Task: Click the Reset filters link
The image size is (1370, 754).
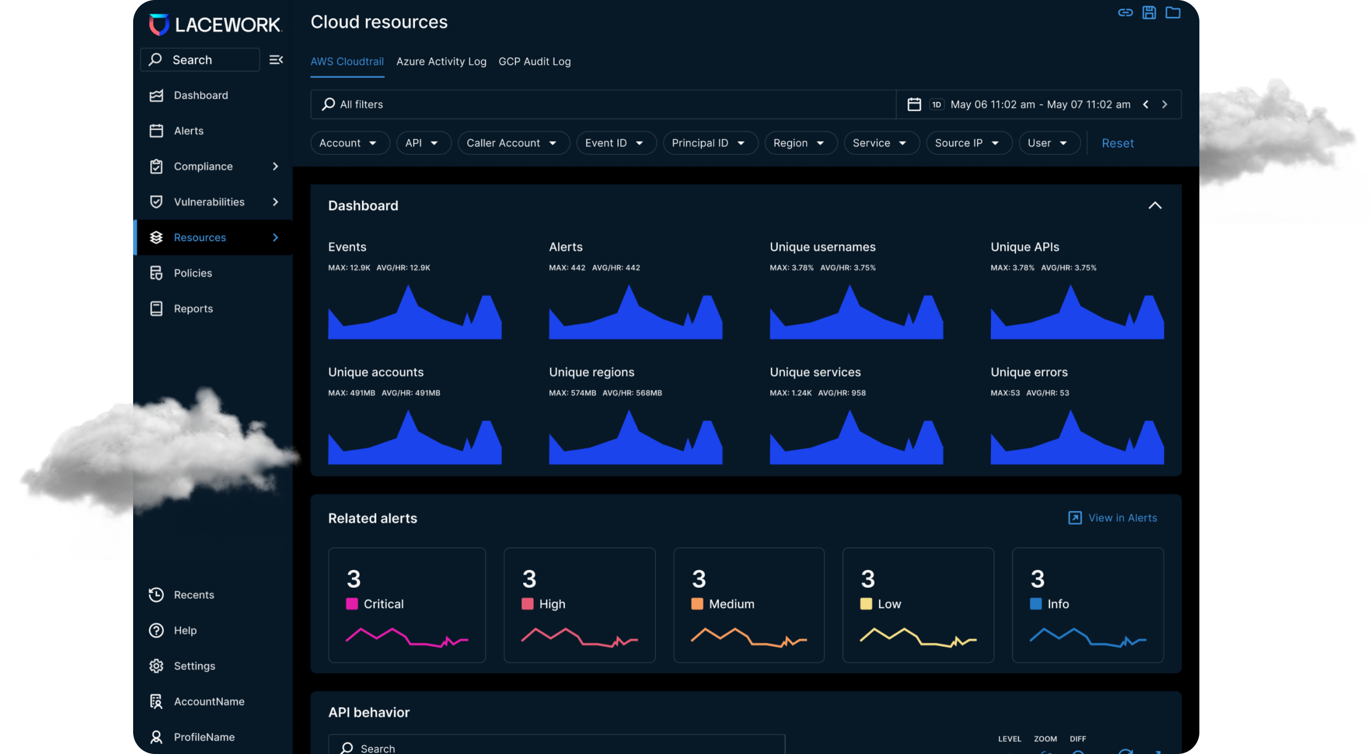Action: (x=1117, y=143)
